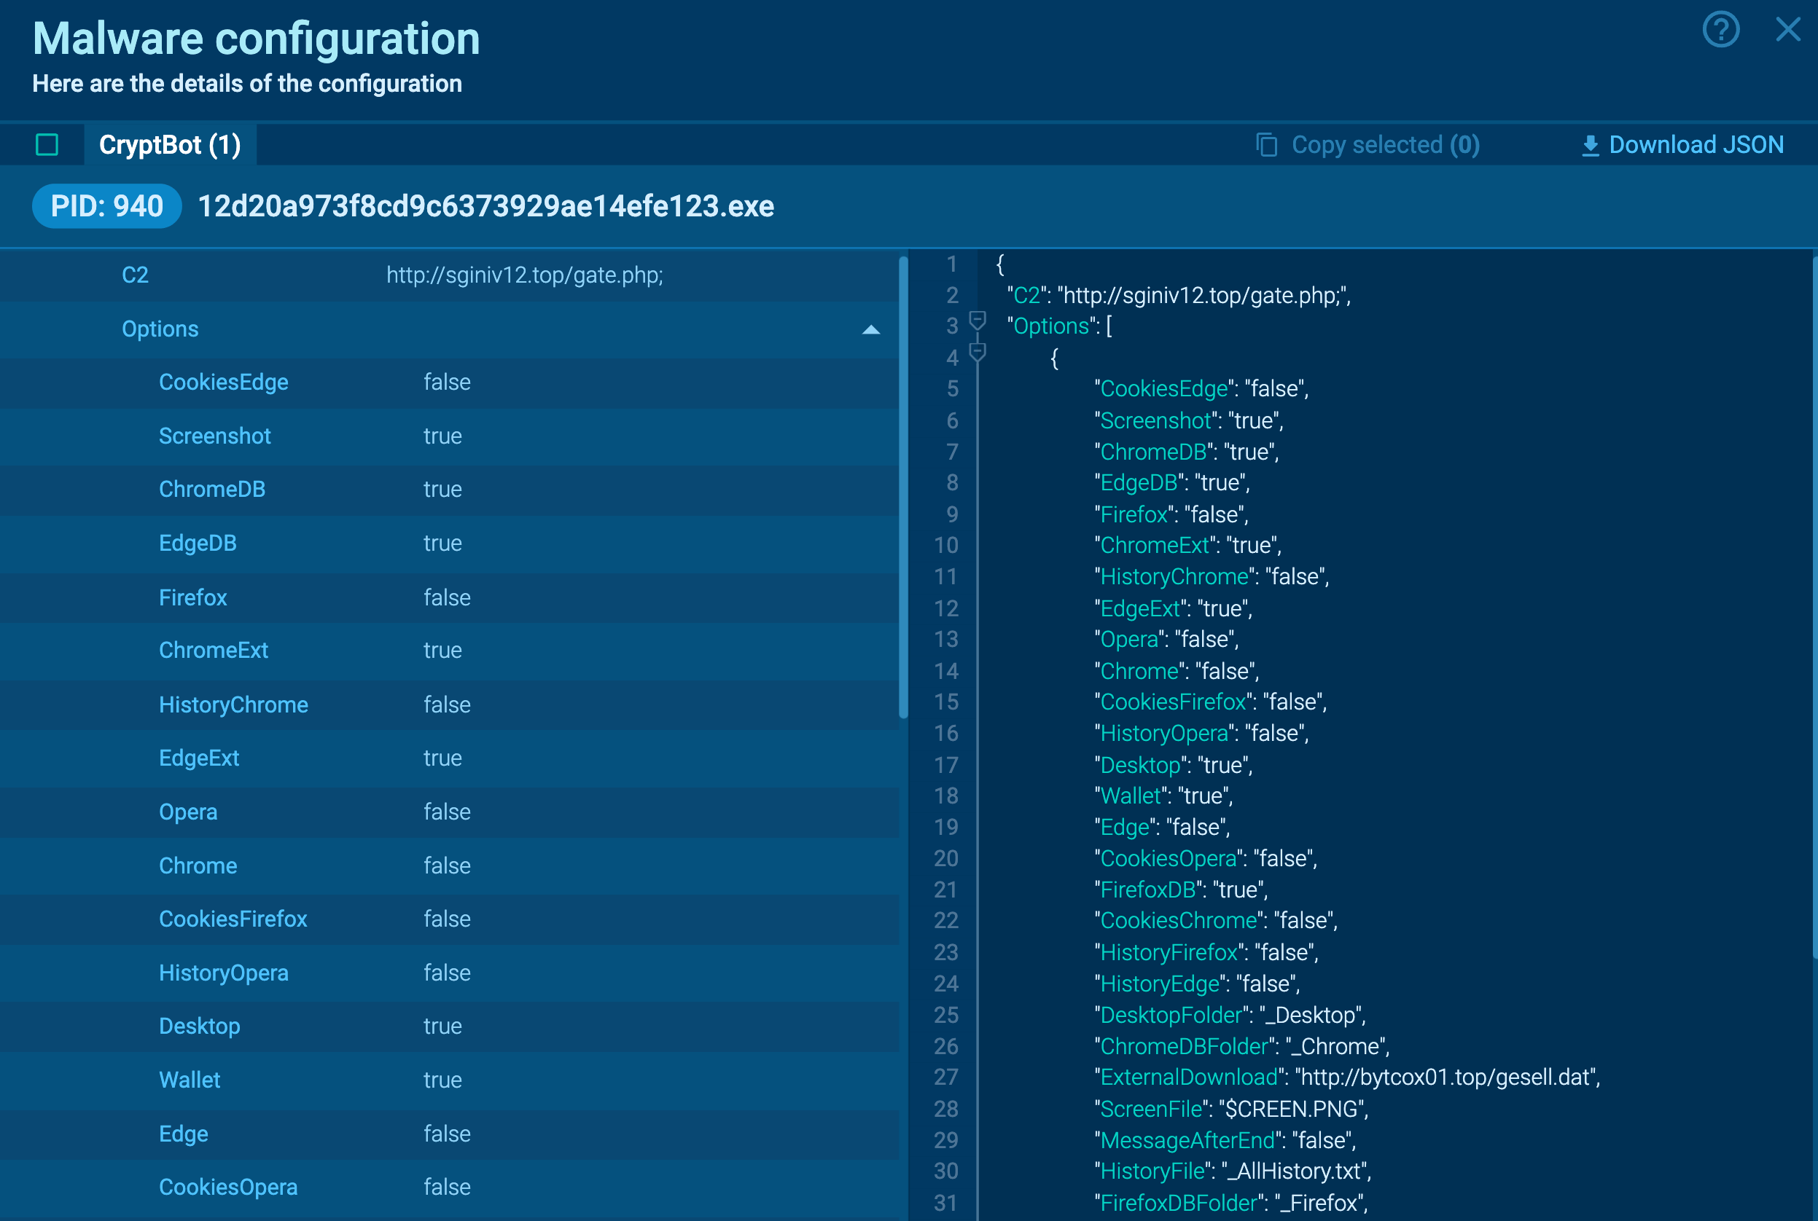
Task: Open the CryptBot (1) tab
Action: 170,145
